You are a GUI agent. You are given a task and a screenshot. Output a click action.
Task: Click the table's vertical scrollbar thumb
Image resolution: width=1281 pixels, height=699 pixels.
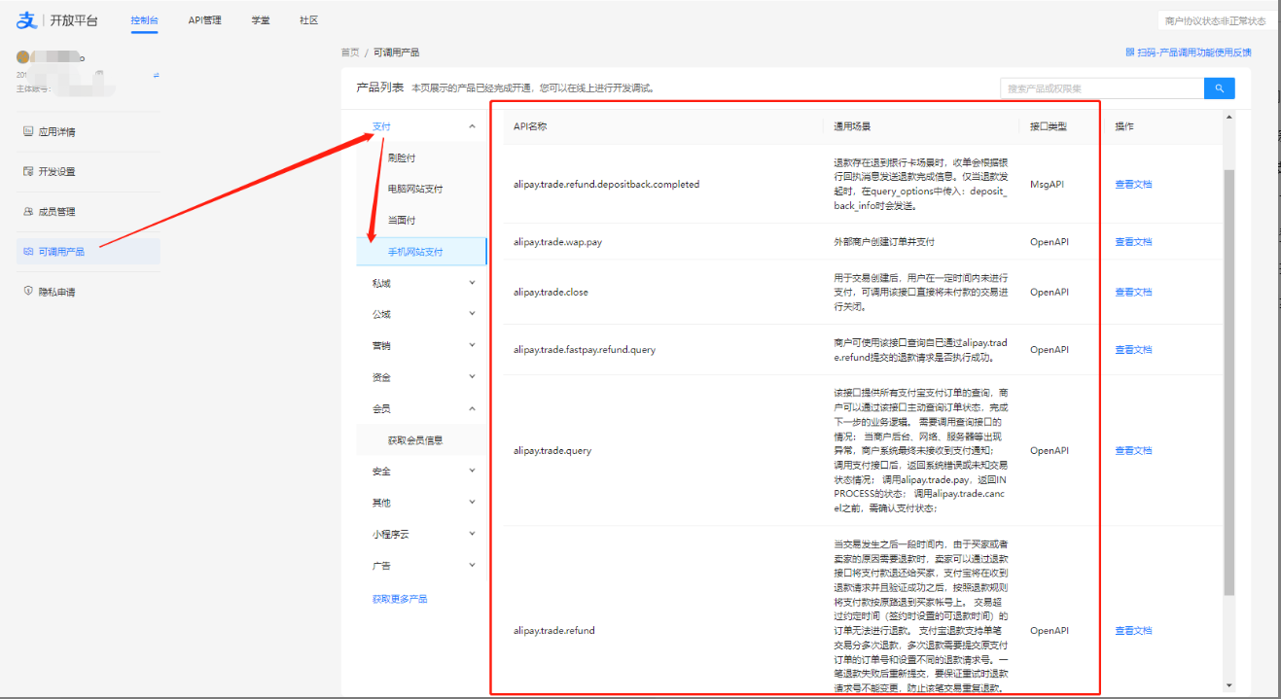[1228, 379]
